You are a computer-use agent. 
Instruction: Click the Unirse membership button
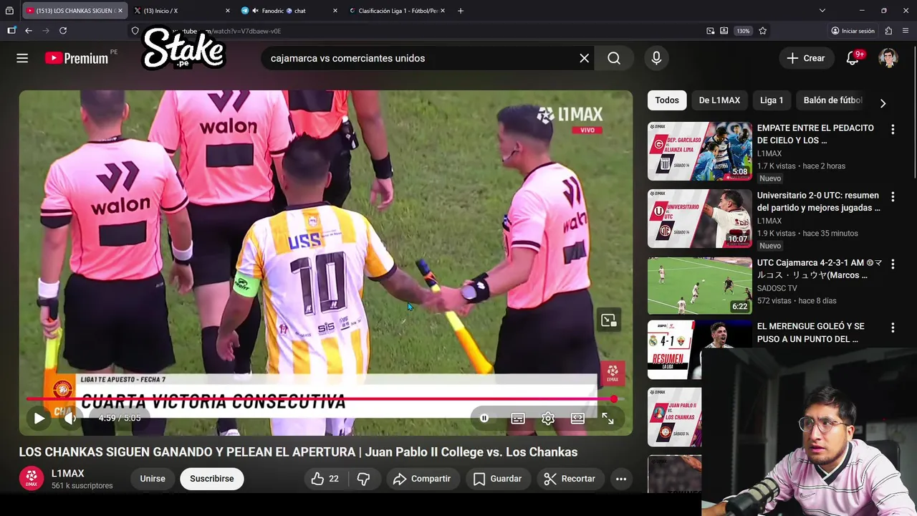pos(153,479)
